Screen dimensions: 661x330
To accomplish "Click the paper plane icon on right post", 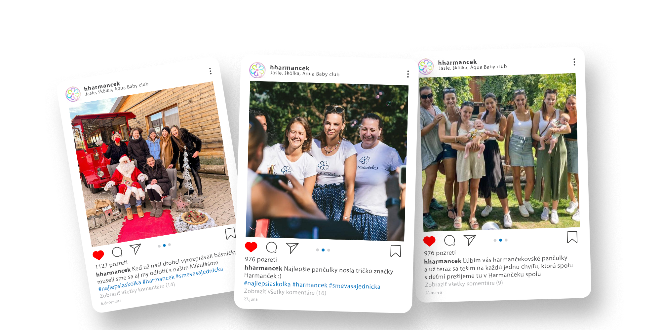I will click(x=470, y=240).
